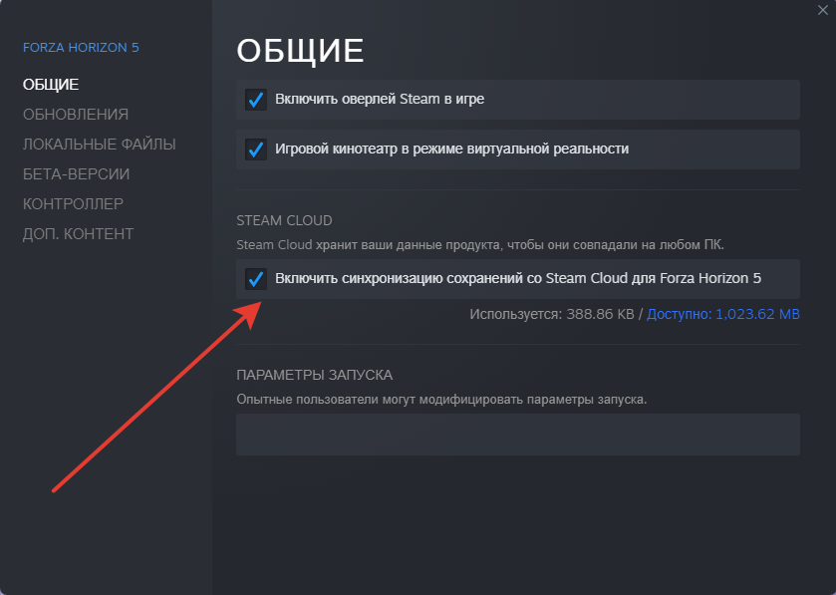The image size is (836, 595).
Task: Disable the Steam Cloud save sync checkbox
Action: (255, 279)
